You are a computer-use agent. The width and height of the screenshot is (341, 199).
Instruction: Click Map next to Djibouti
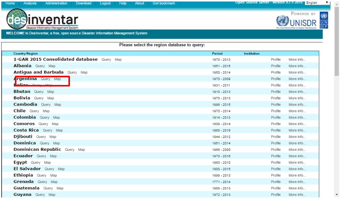53,137
